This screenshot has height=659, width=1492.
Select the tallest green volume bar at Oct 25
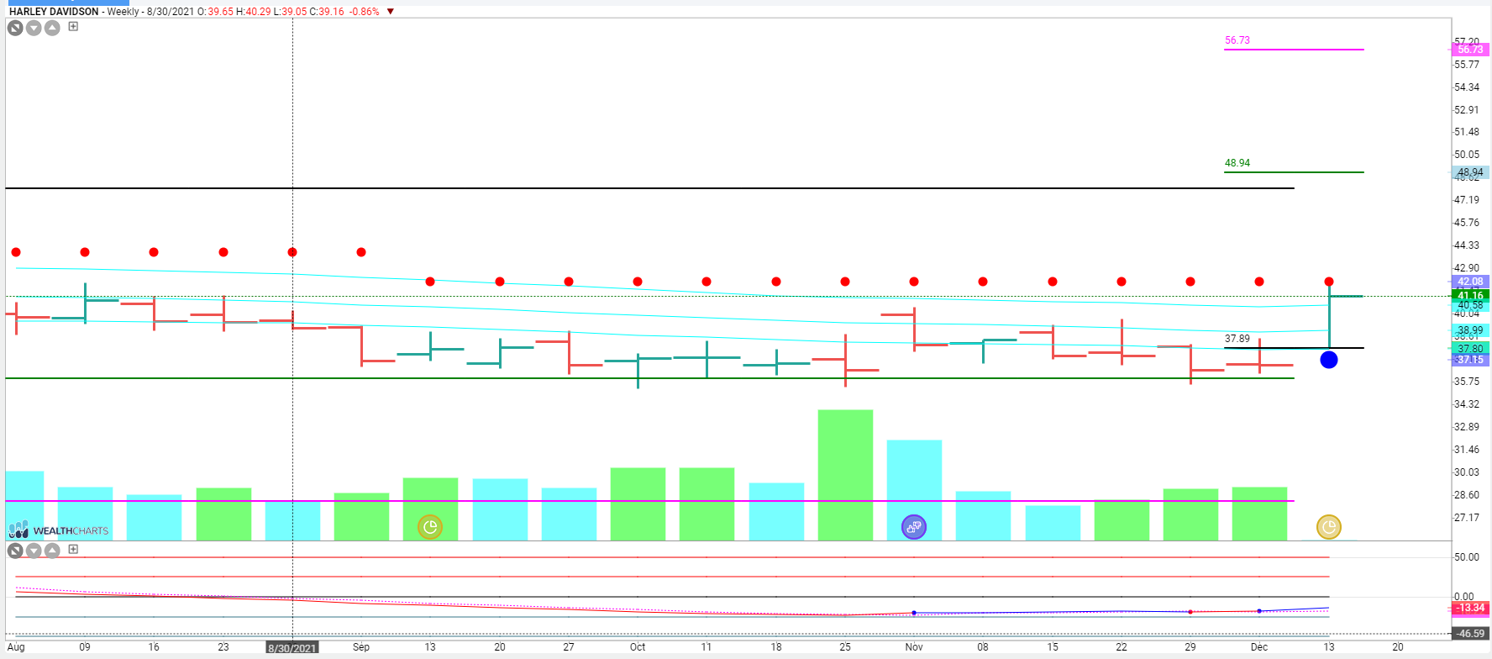(845, 475)
